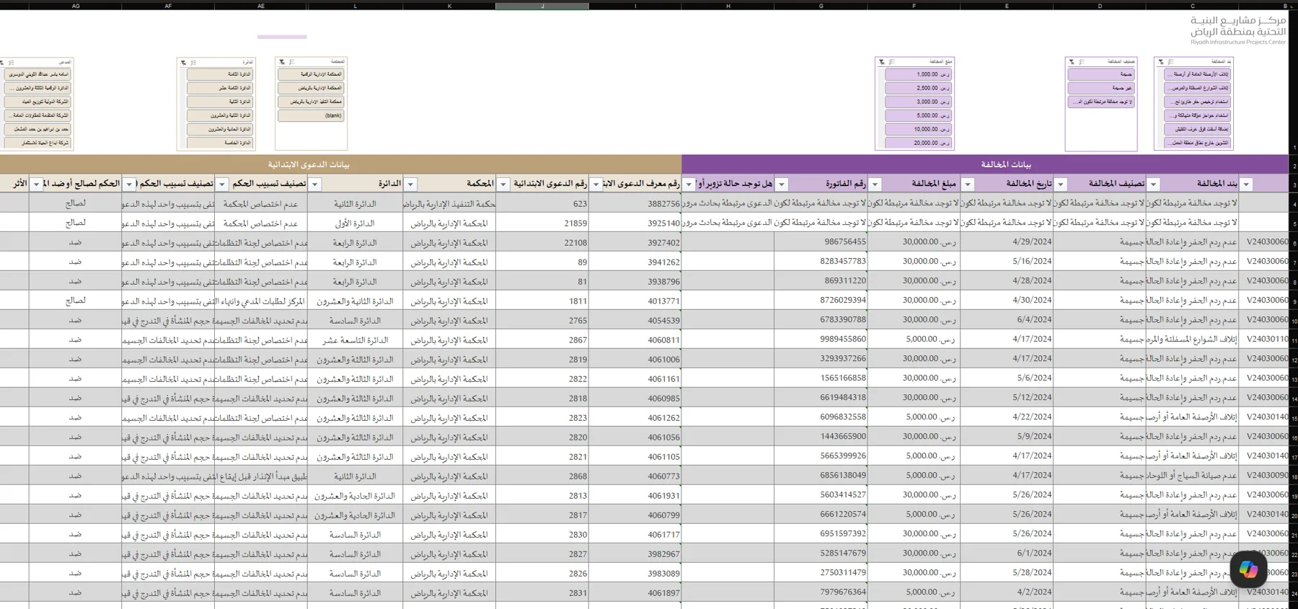Image resolution: width=1298 pixels, height=609 pixels.
Task: Clear filter on مبلغ المخالفة slicer
Action: pos(882,62)
